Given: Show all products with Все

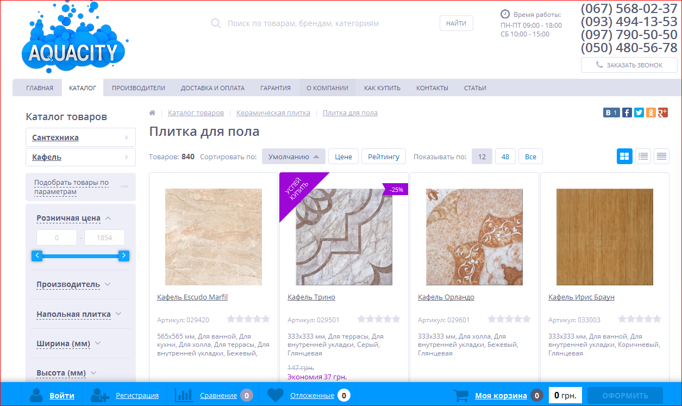Looking at the screenshot, I should (x=530, y=157).
